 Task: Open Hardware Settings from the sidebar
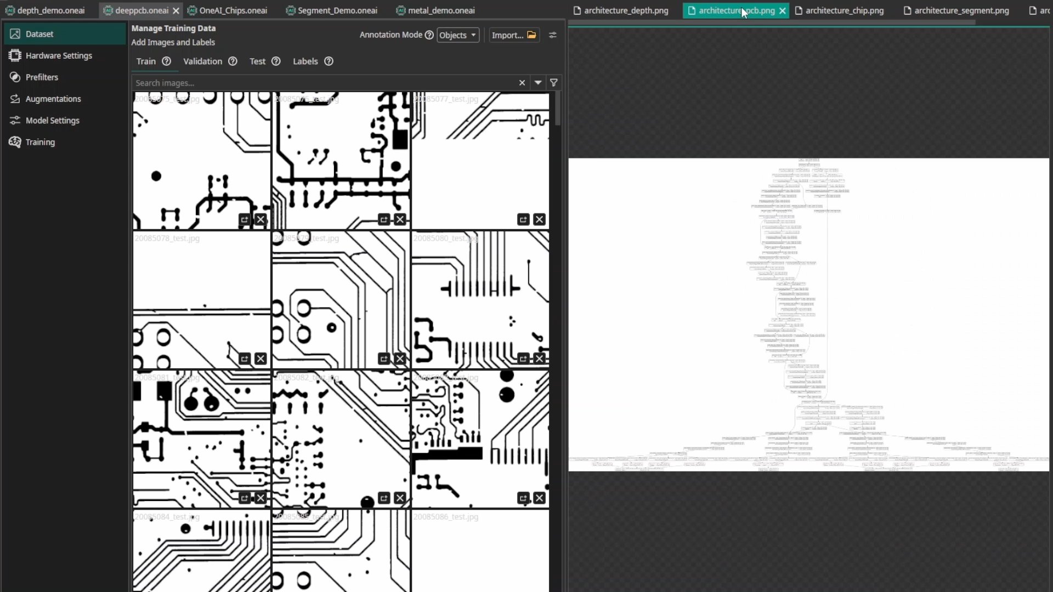(58, 55)
